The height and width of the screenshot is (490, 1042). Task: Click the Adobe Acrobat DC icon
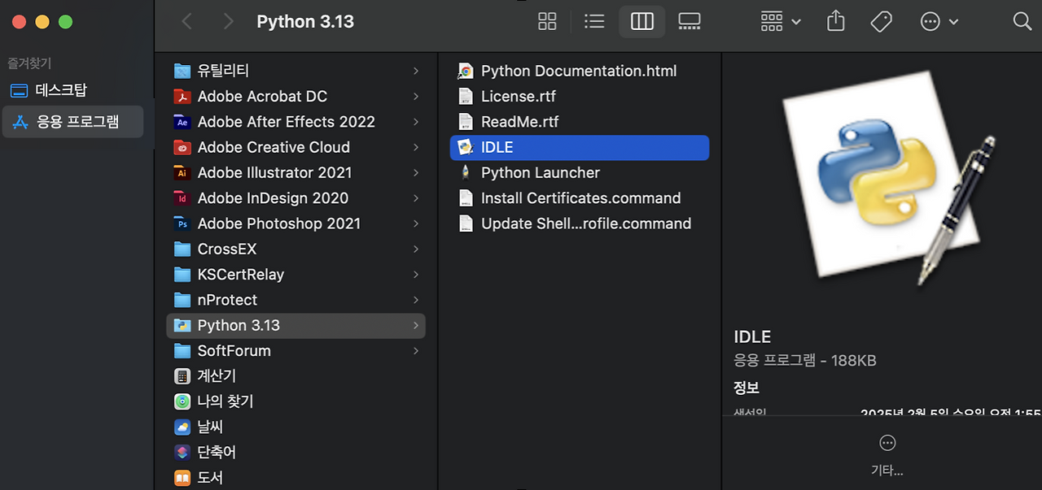click(182, 97)
